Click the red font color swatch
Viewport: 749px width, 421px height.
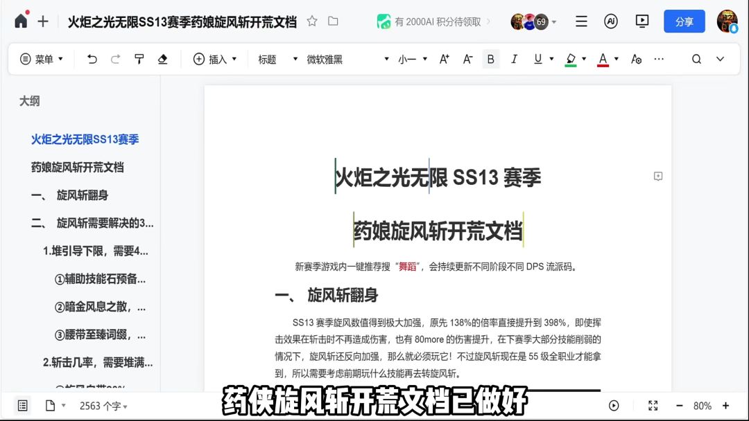coord(603,60)
